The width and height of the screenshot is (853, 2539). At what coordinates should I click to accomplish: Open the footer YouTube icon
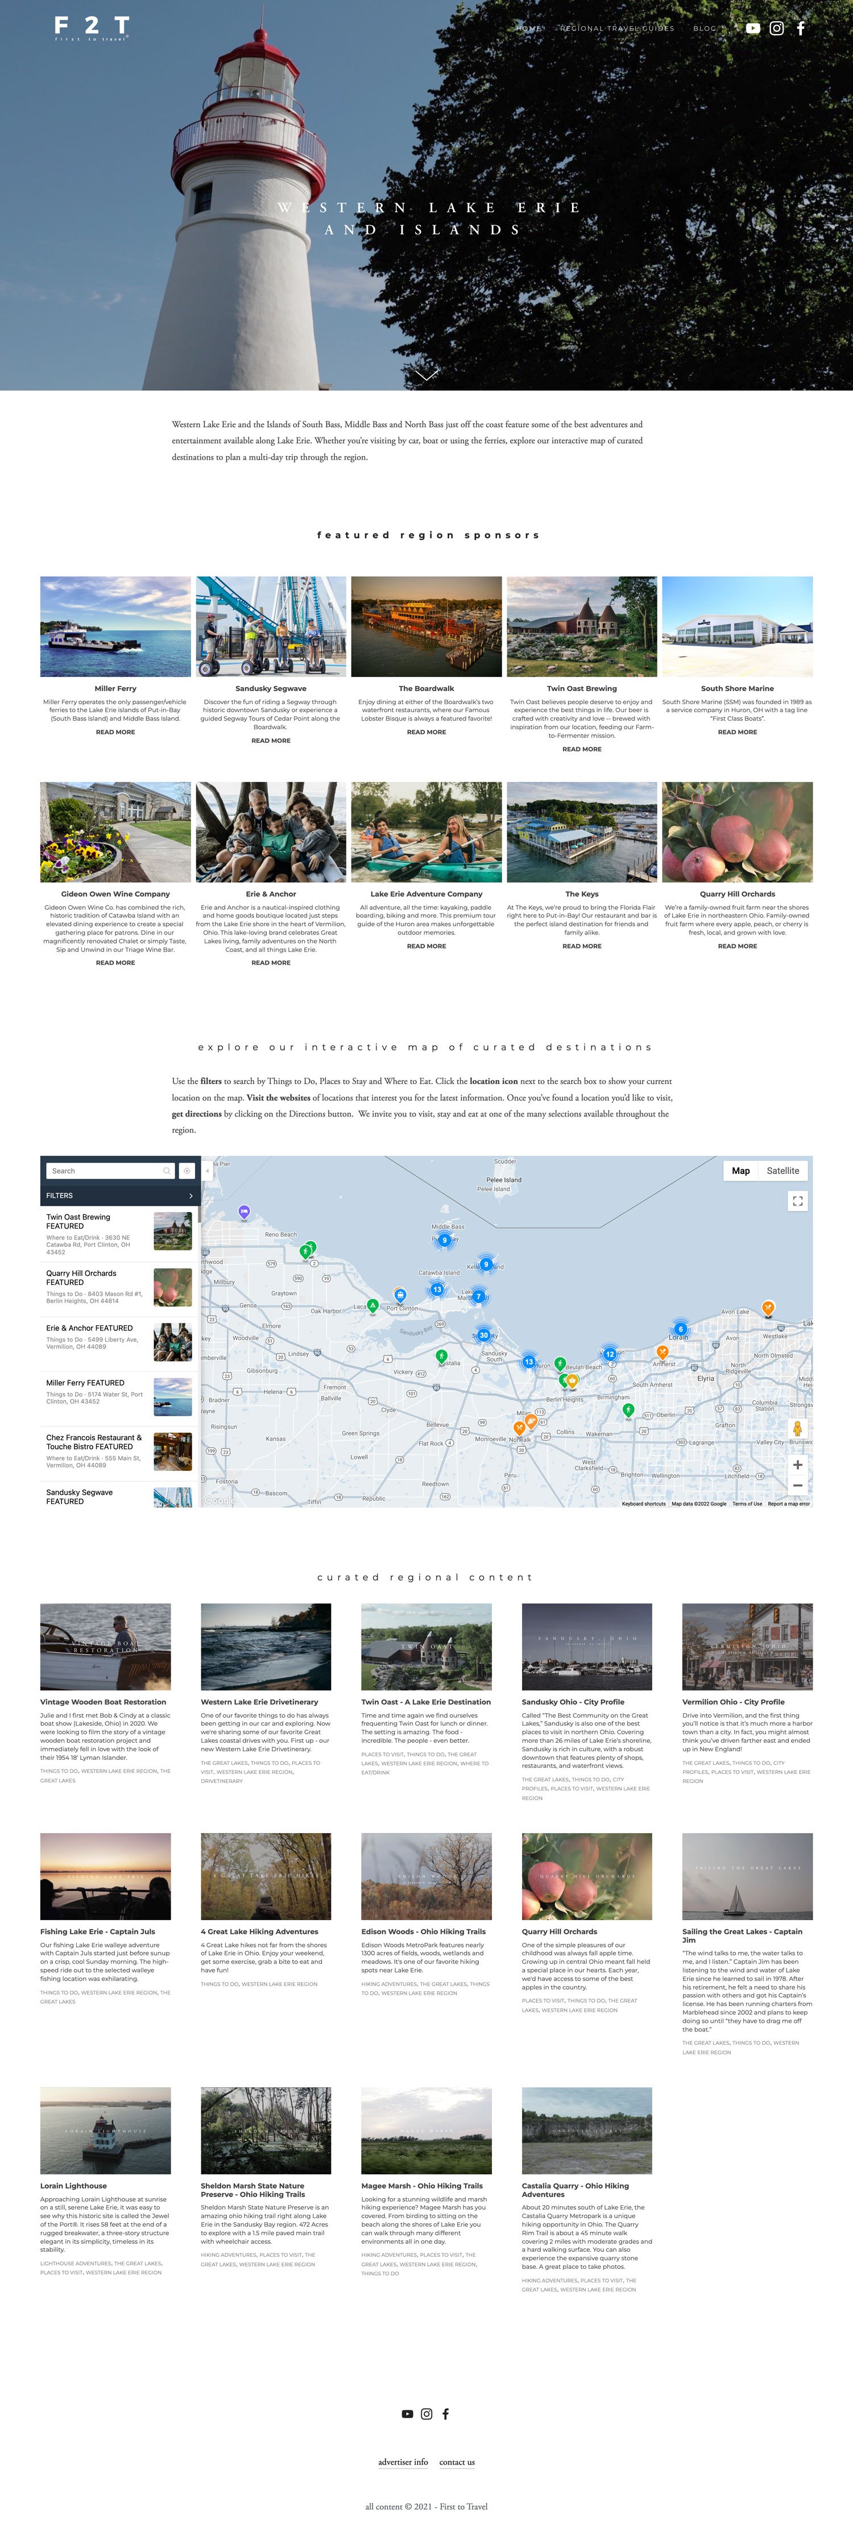(407, 2414)
